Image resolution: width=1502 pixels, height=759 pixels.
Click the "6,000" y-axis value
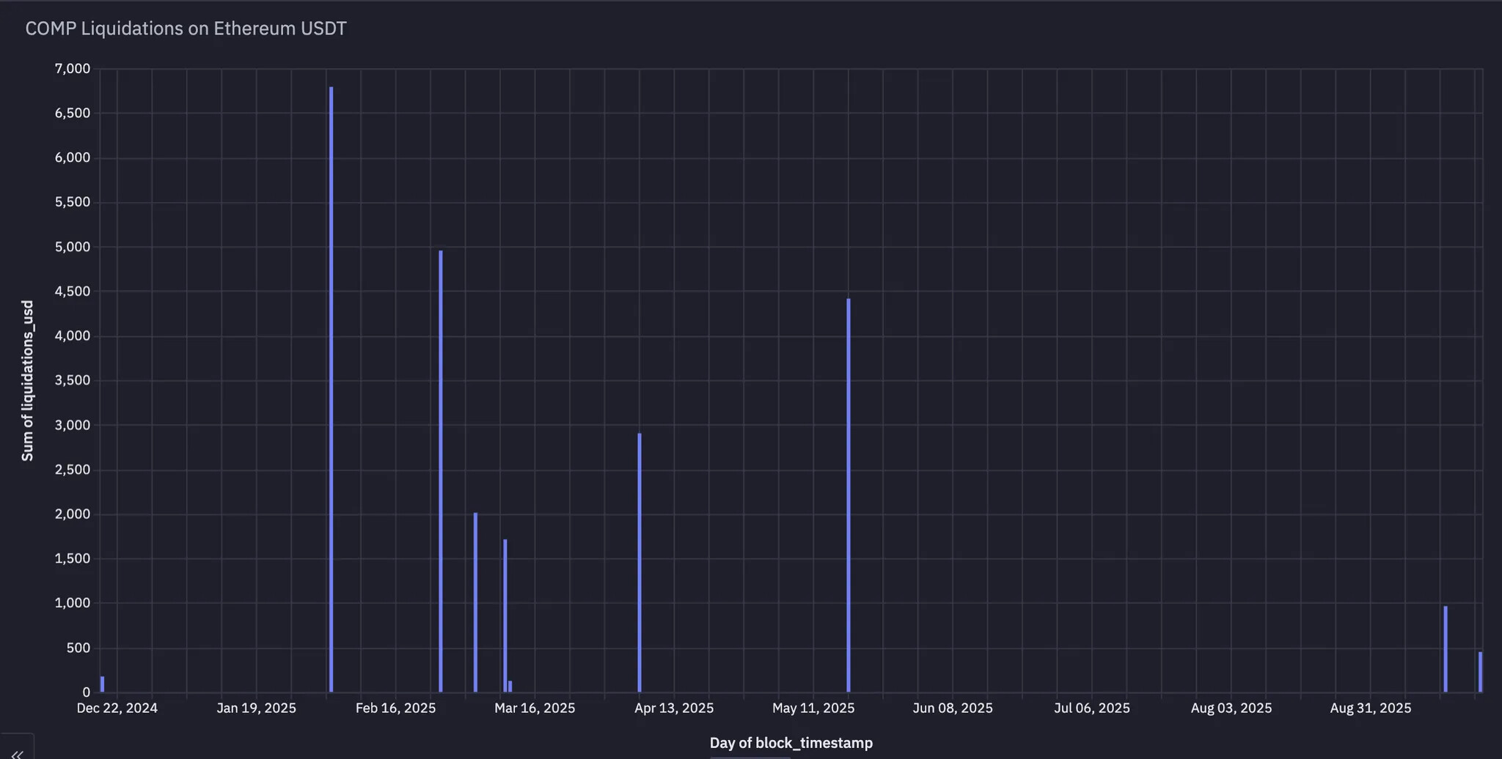point(73,158)
